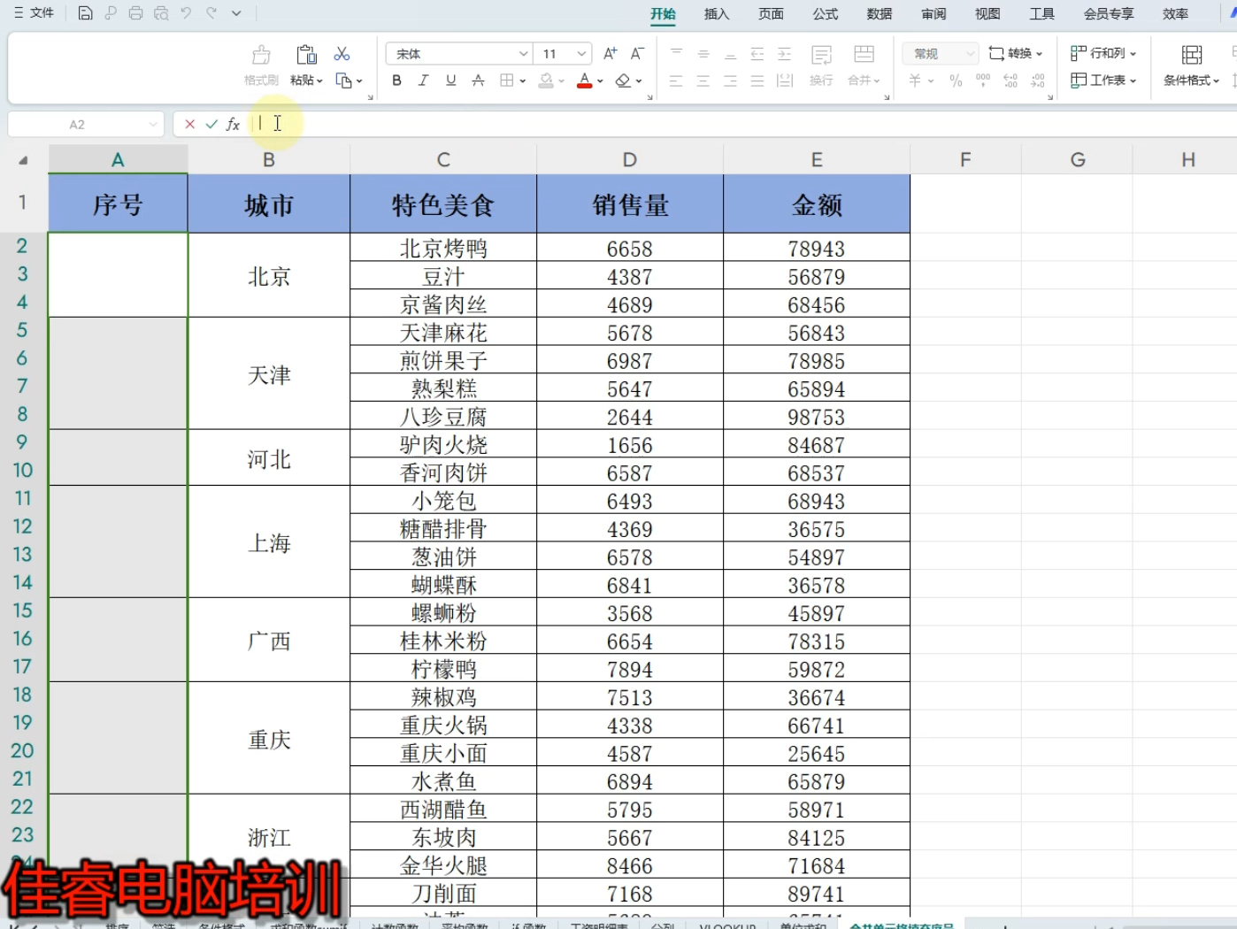1237x929 pixels.
Task: Click the Copy icon below the scissors
Action: click(344, 81)
